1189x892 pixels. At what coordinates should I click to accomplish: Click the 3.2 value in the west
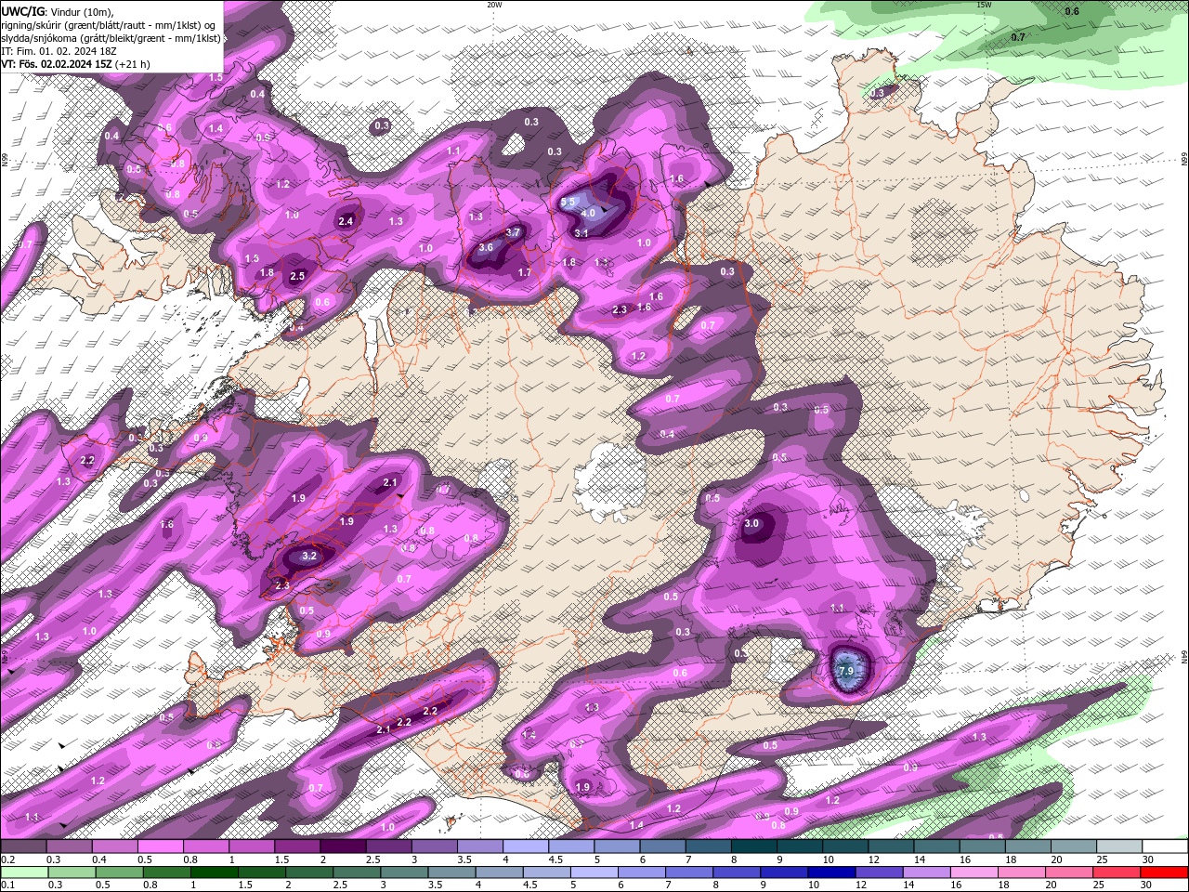[x=310, y=556]
